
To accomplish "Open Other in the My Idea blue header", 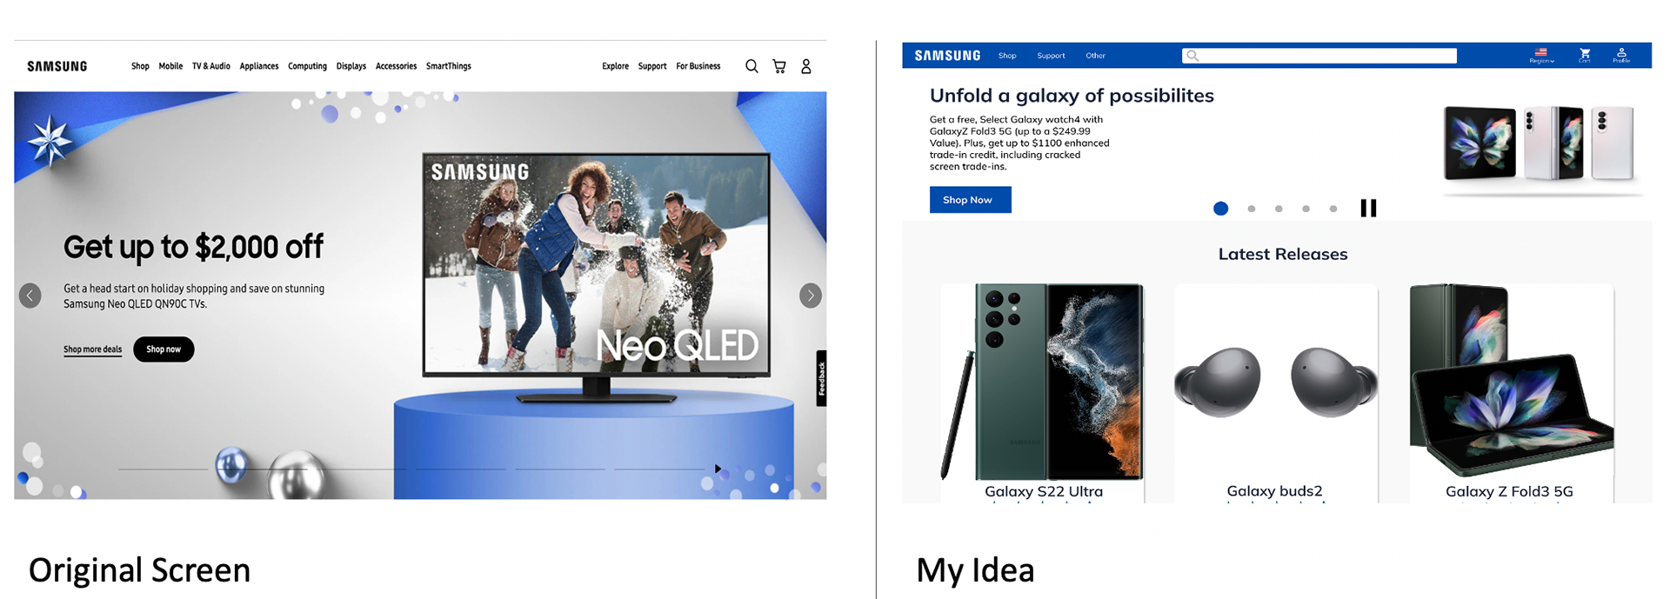I will coord(1096,56).
